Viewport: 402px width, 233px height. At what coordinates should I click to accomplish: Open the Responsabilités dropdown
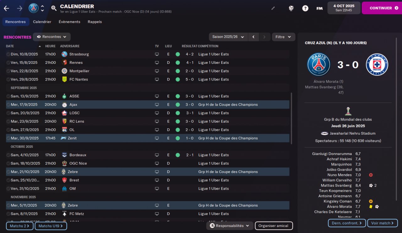click(x=230, y=226)
